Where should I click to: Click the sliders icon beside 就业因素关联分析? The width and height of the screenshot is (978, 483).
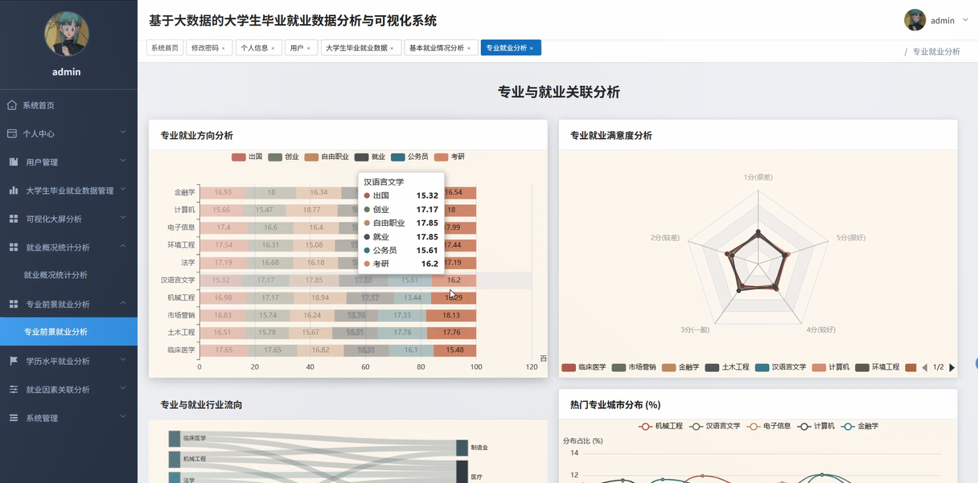[14, 389]
